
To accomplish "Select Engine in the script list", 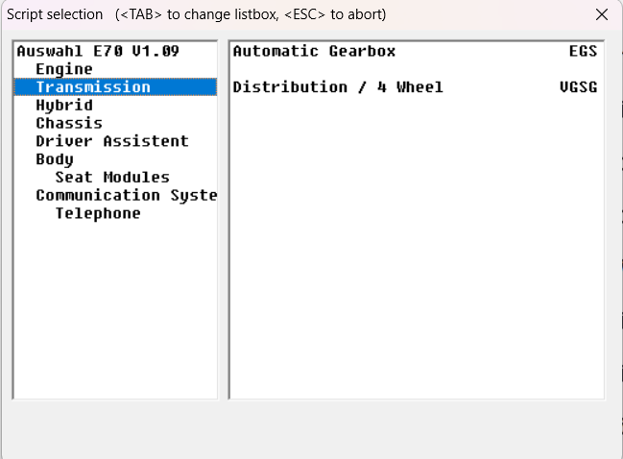I will coord(64,69).
